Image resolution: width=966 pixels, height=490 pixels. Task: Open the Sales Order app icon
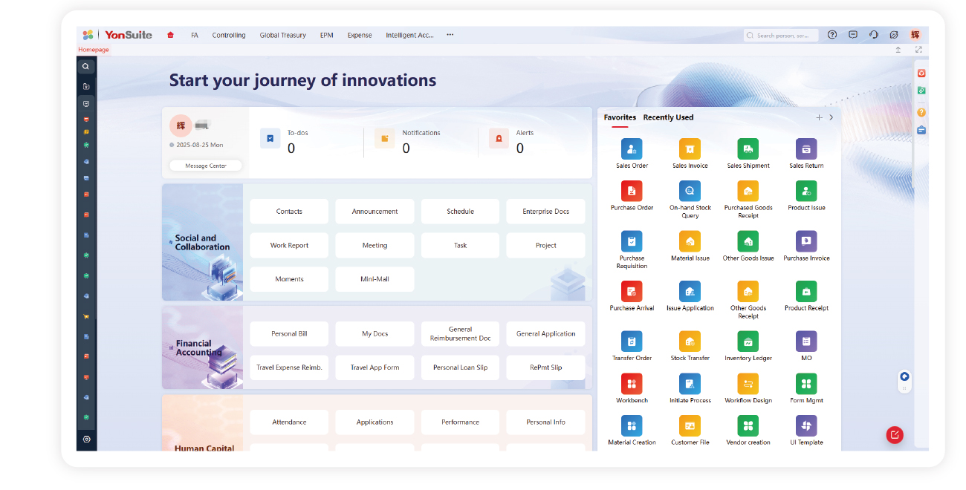point(632,149)
